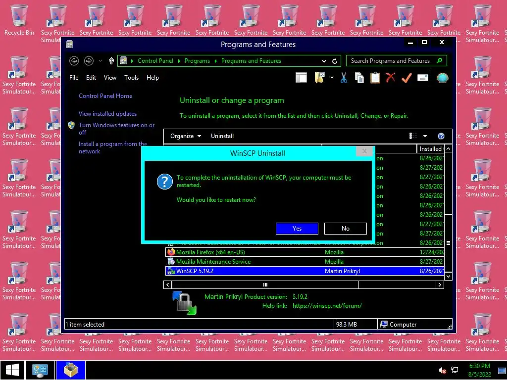Open folder options toolbar icon
507x380 pixels.
[319, 78]
